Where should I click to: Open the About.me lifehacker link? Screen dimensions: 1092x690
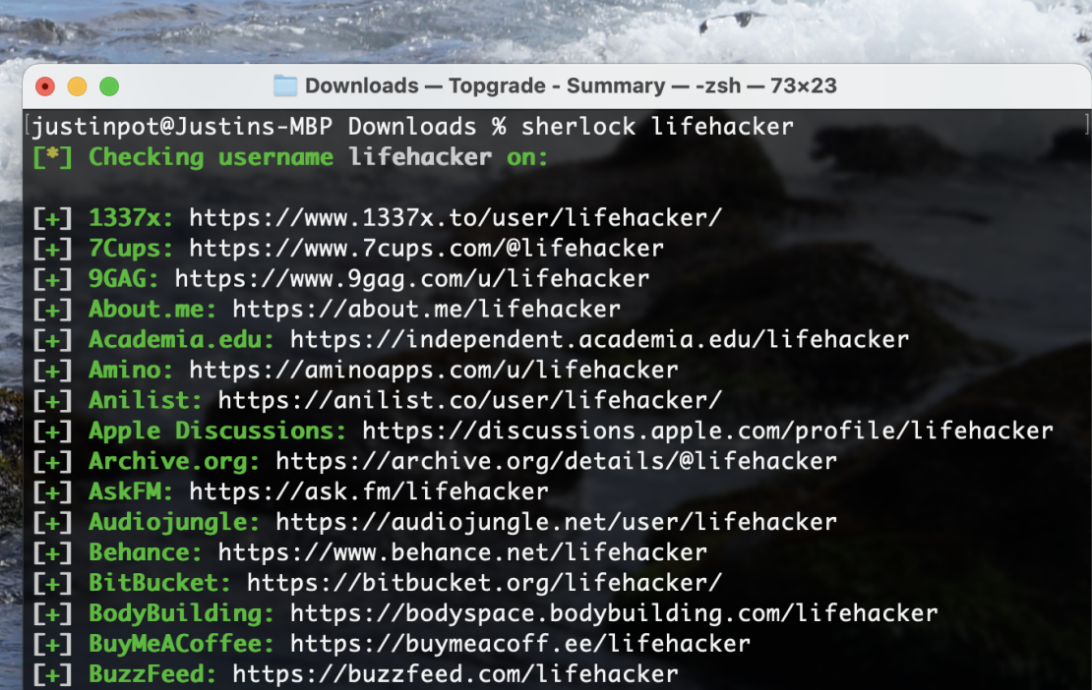click(x=426, y=309)
